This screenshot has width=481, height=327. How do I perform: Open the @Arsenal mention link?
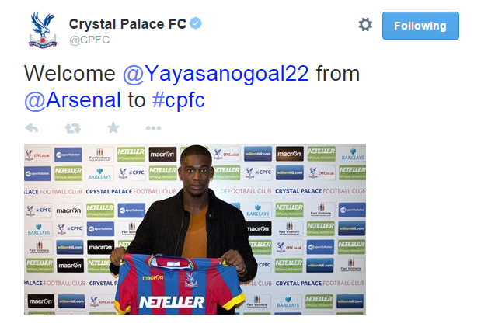73,100
